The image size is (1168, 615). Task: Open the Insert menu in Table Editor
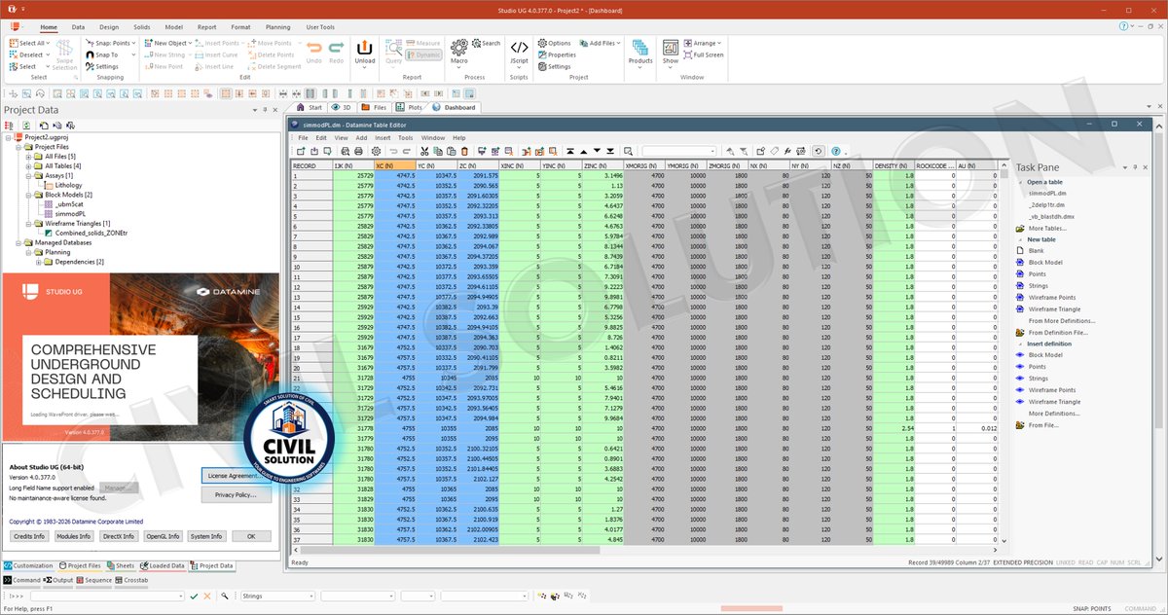pos(383,138)
